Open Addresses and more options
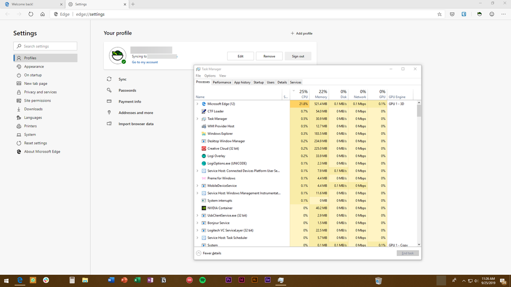 [136, 112]
